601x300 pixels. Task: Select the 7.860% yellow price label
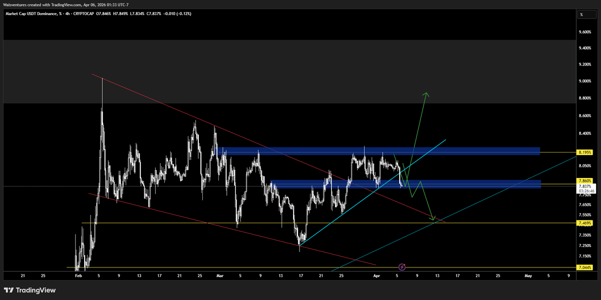click(x=584, y=180)
